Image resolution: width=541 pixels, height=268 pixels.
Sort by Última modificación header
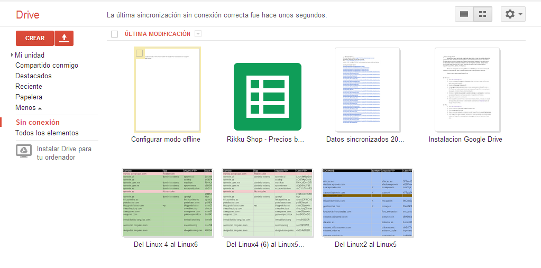(x=158, y=34)
